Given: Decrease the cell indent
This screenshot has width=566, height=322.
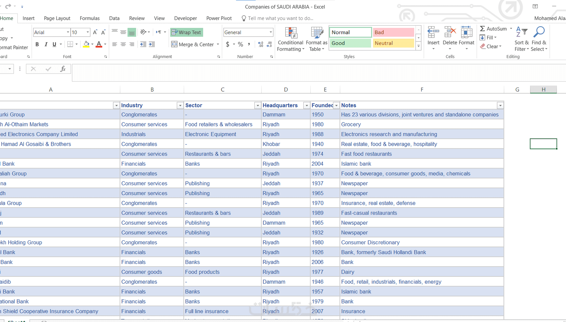Looking at the screenshot, I should pos(143,44).
